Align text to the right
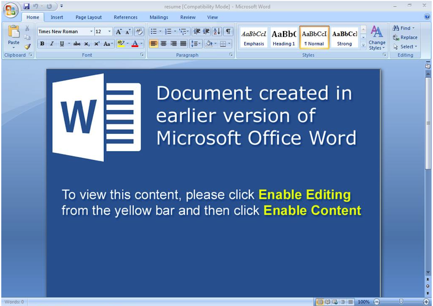This screenshot has height=306, width=433. coord(173,43)
